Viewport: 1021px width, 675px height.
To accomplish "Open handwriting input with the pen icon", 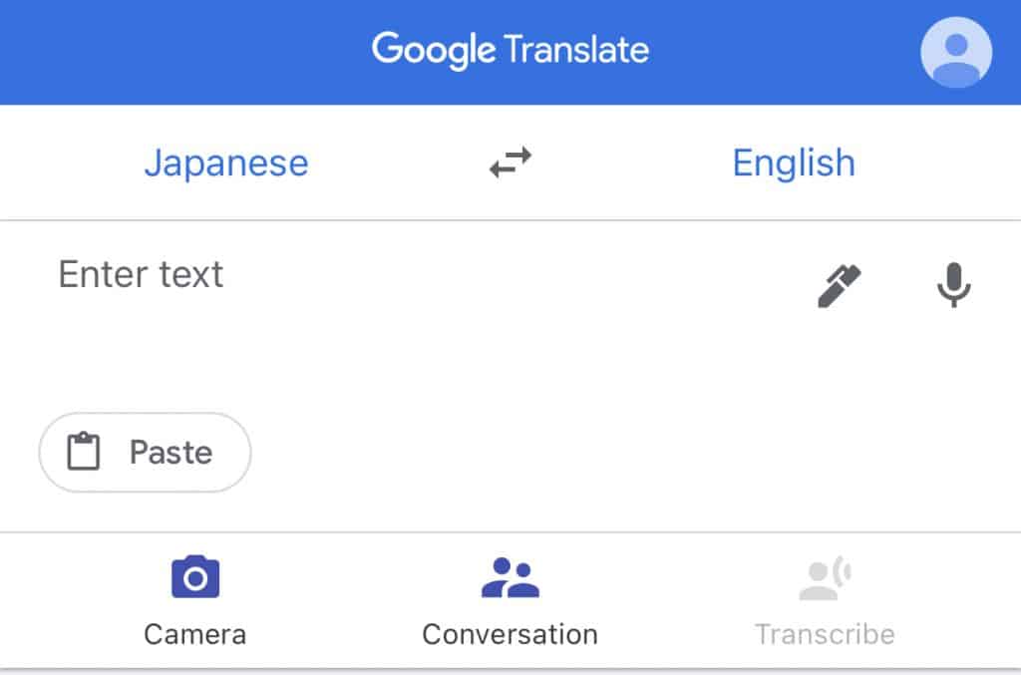I will coord(840,285).
